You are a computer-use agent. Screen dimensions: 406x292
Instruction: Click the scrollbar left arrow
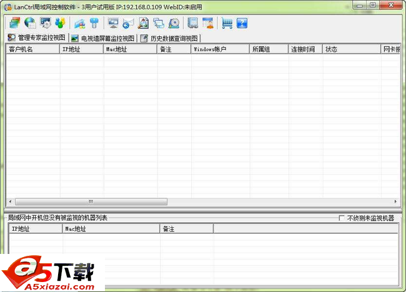point(11,202)
